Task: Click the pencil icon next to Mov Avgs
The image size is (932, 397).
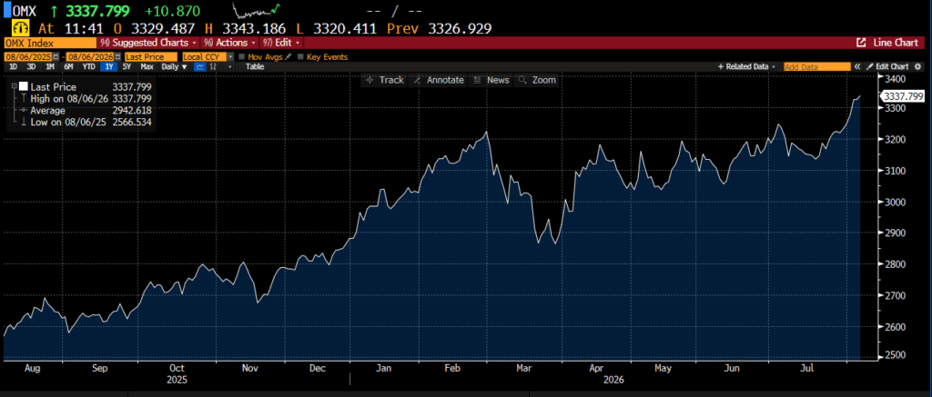Action: pyautogui.click(x=289, y=57)
